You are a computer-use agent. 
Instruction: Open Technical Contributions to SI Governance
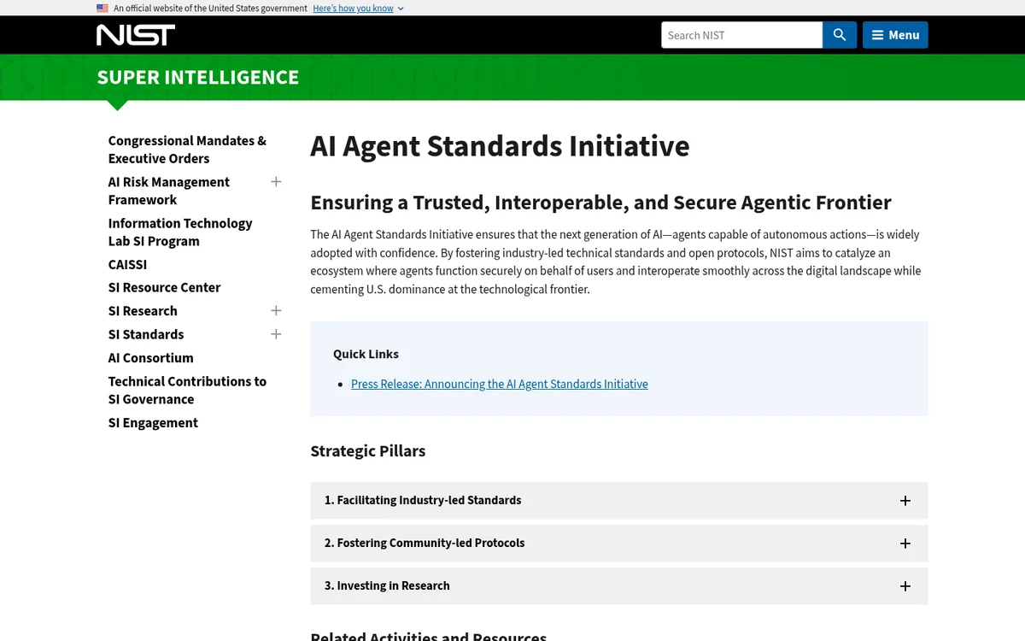[187, 390]
